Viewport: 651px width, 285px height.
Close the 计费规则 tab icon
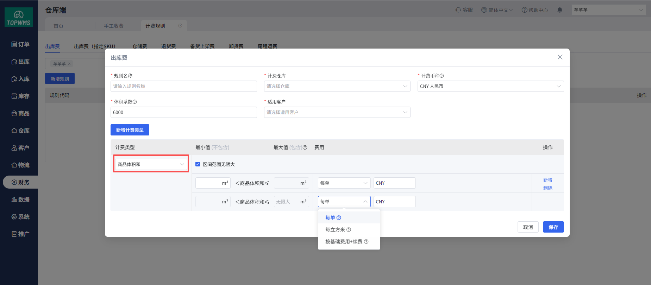tap(180, 26)
